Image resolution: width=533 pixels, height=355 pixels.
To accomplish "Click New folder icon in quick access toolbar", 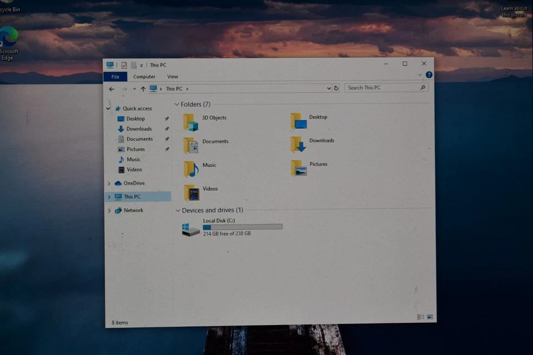I will tap(134, 65).
